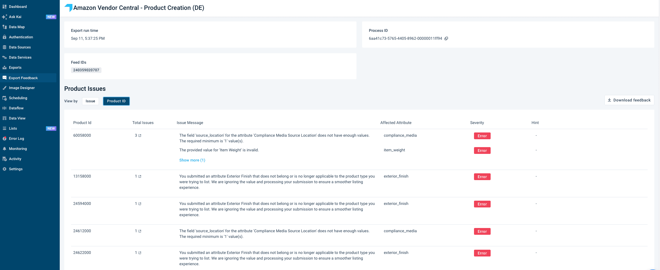Click Download feedback button
Image resolution: width=660 pixels, height=270 pixels.
[629, 100]
